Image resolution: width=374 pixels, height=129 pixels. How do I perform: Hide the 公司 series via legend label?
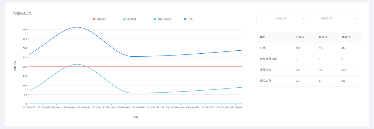coord(190,19)
